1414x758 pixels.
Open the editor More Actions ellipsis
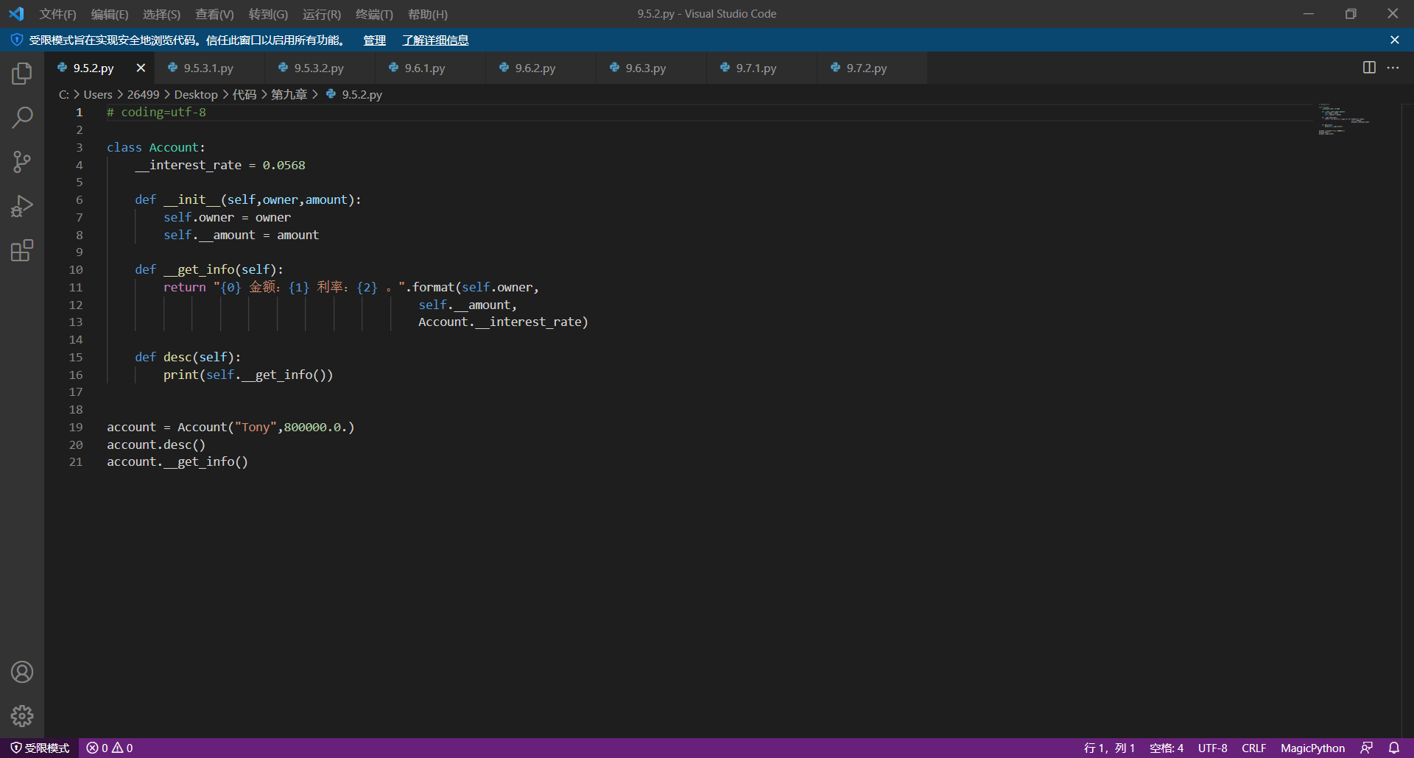[x=1393, y=68]
